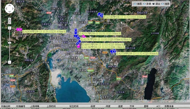Click the magenta car marker for 云A2630学
Viewport: 190px width, 109px height.
tap(19, 29)
